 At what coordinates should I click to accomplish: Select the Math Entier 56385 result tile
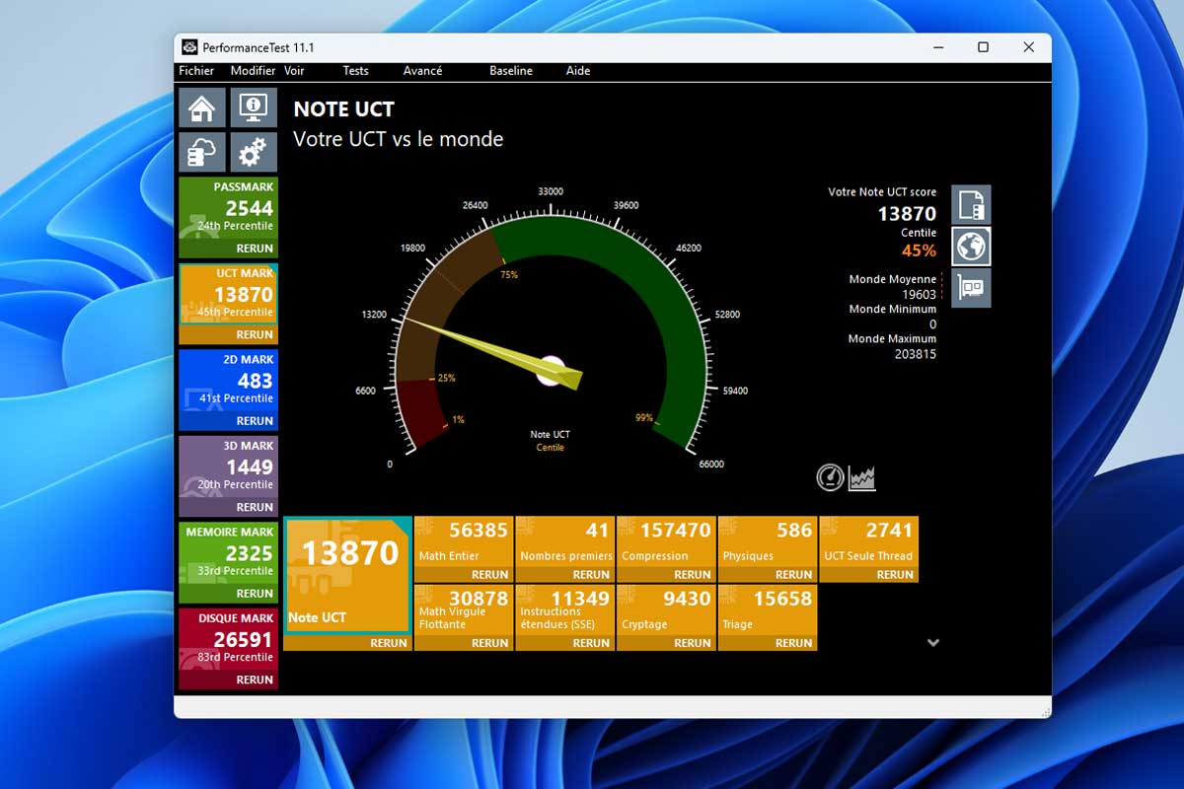pyautogui.click(x=463, y=540)
